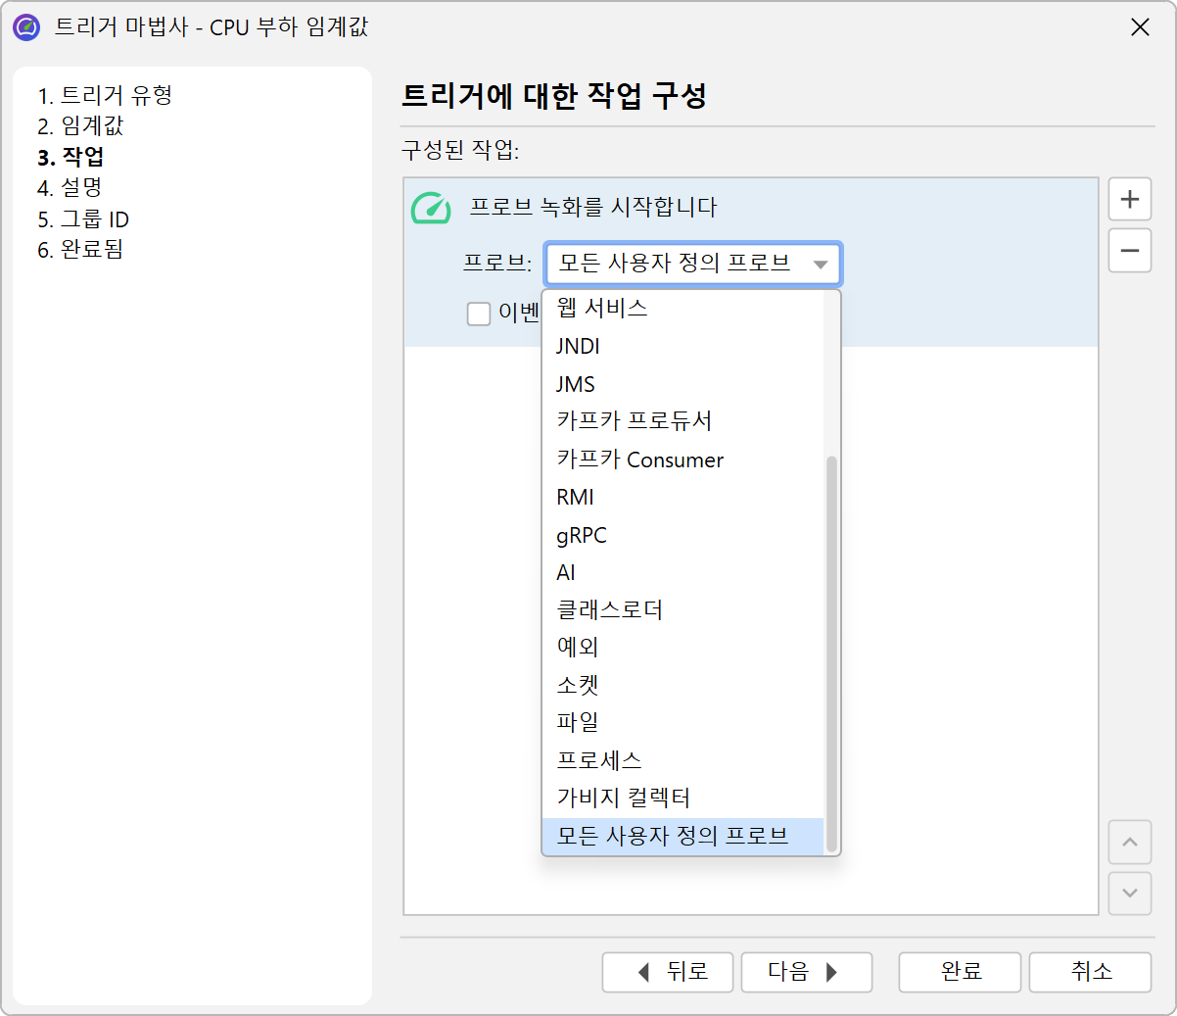Choose 모든 사용자 정의 프로브 option
The height and width of the screenshot is (1016, 1177).
[672, 836]
